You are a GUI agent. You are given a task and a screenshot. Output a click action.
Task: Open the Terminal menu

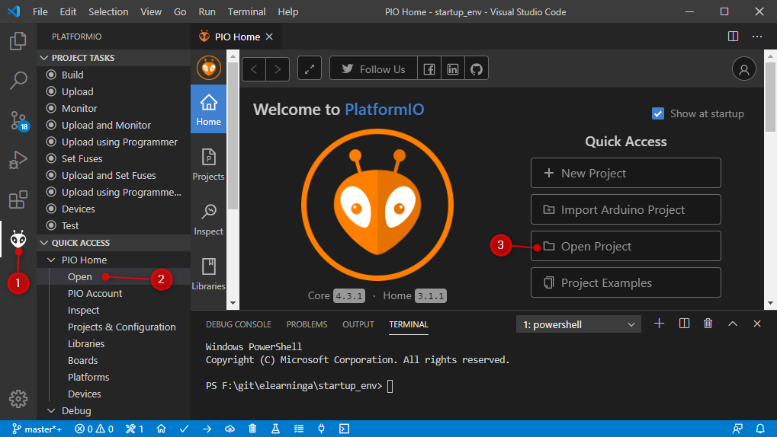[246, 11]
